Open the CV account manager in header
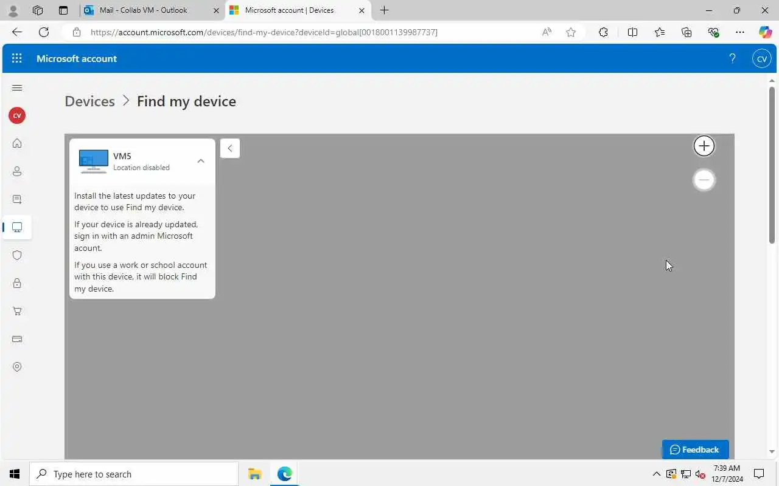The image size is (779, 486). point(761,58)
